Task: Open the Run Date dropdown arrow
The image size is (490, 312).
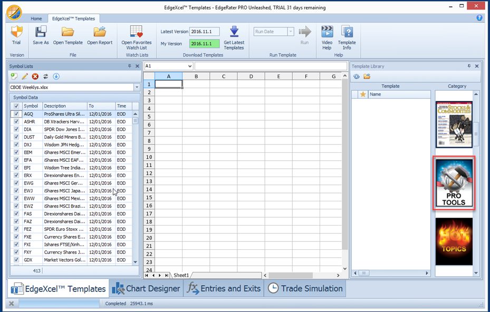Action: [x=291, y=32]
